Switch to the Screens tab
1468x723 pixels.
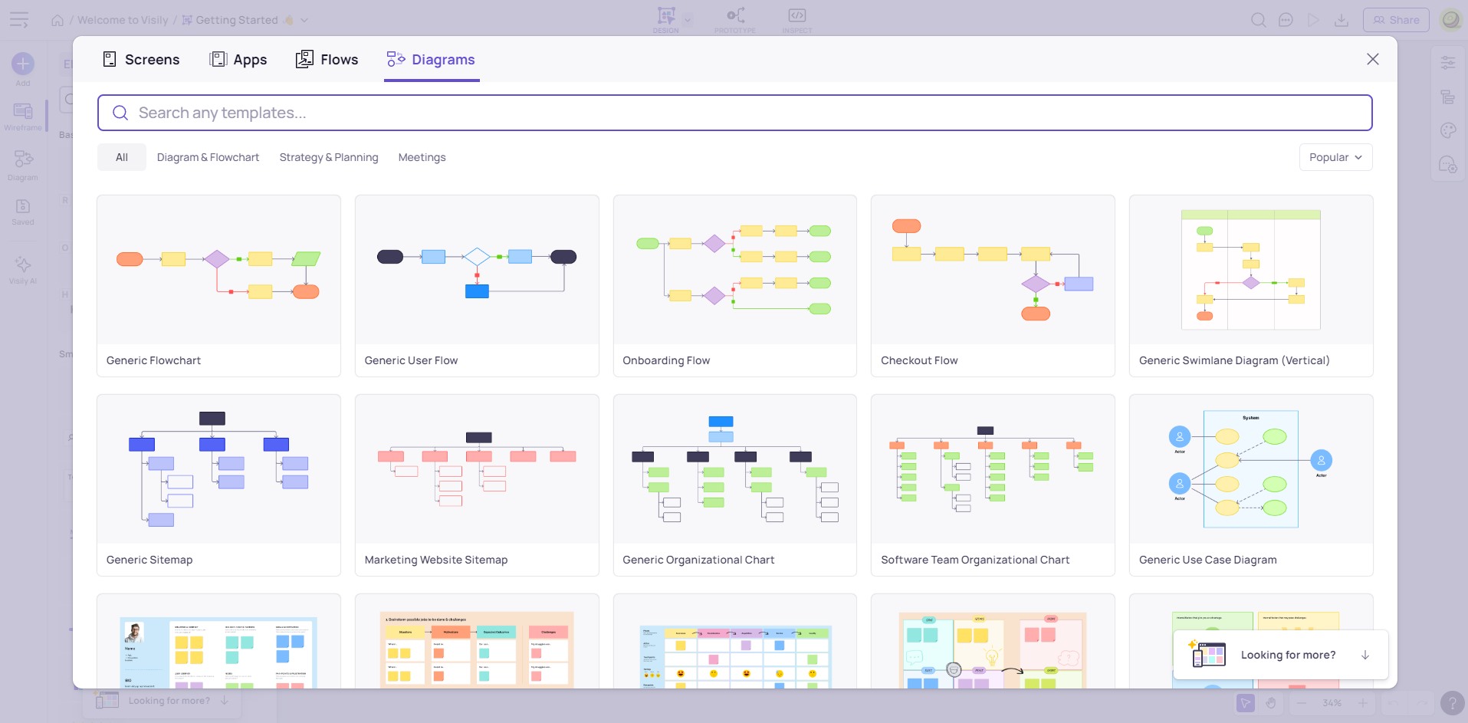pos(141,59)
